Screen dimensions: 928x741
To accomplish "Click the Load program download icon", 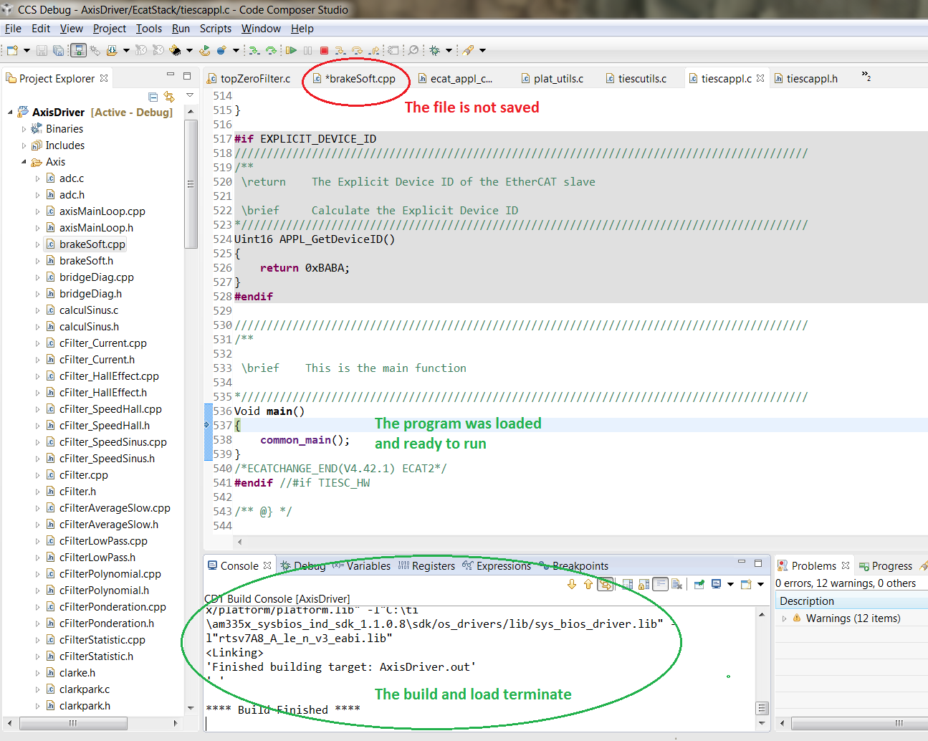I will coord(112,50).
